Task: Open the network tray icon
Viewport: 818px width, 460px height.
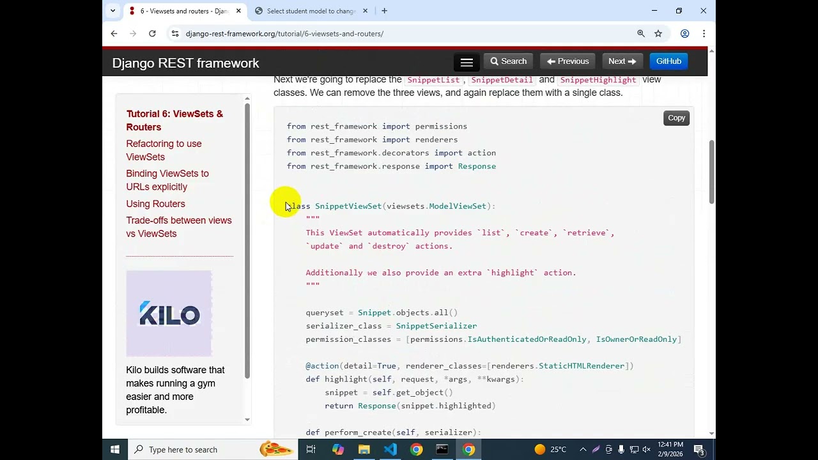Action: [x=633, y=450]
